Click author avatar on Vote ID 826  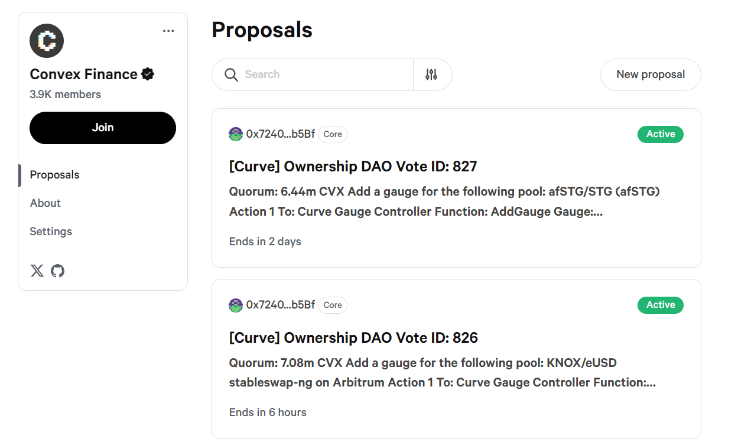tap(236, 306)
